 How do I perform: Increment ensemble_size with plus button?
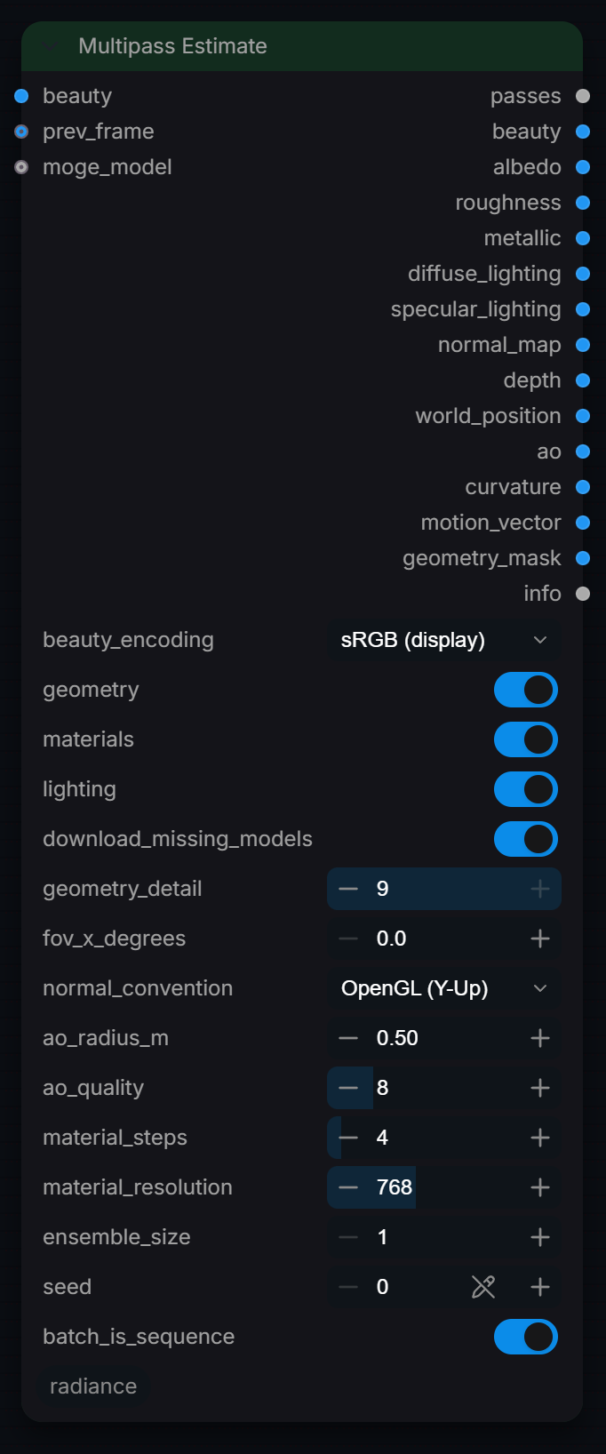(540, 1237)
